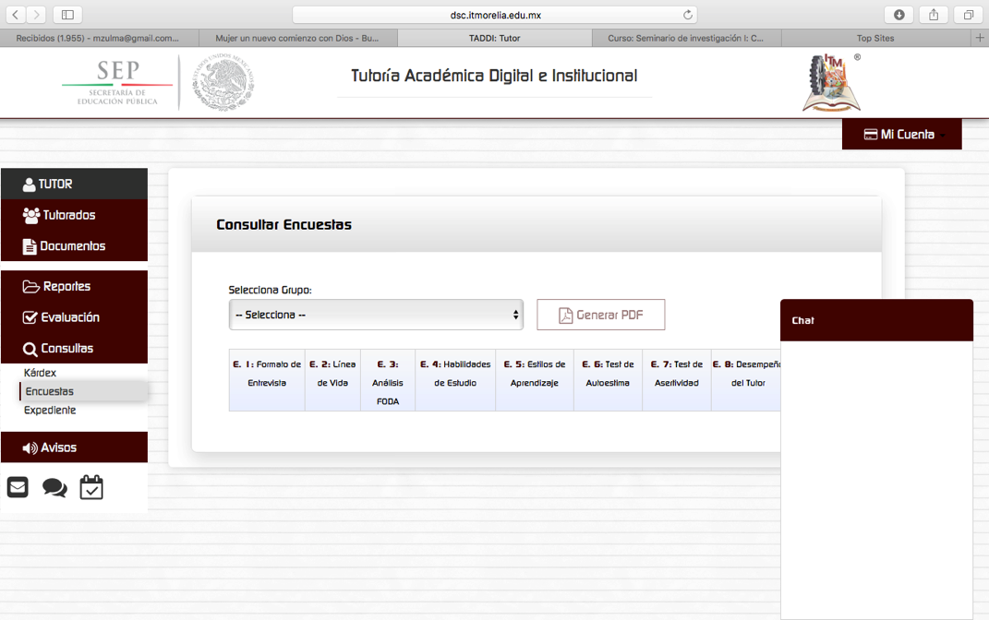Click the address bar showing dsc.itmorelia.edu.mx
The width and height of the screenshot is (989, 620).
tap(495, 15)
